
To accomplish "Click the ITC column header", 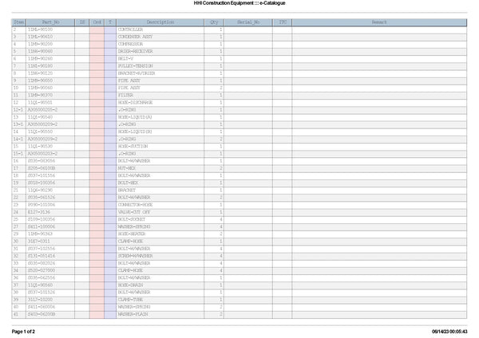I will (x=283, y=22).
